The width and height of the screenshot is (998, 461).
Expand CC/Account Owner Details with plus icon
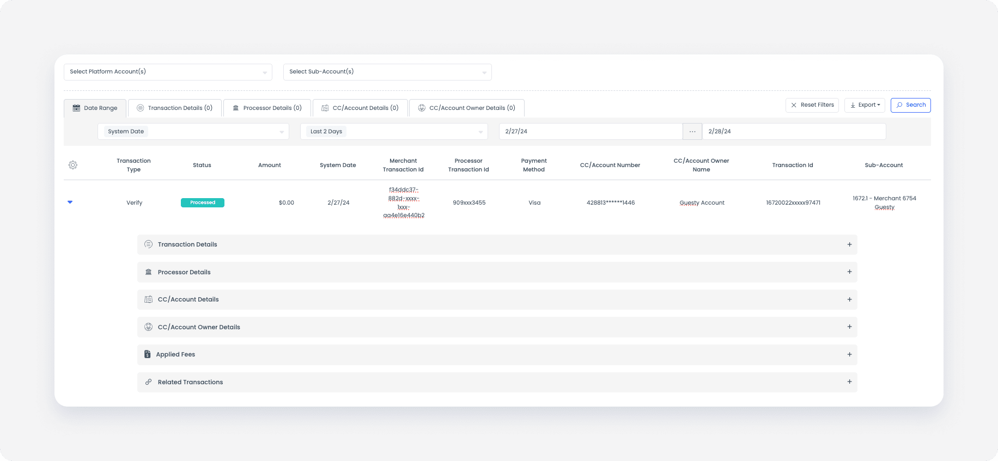[849, 327]
